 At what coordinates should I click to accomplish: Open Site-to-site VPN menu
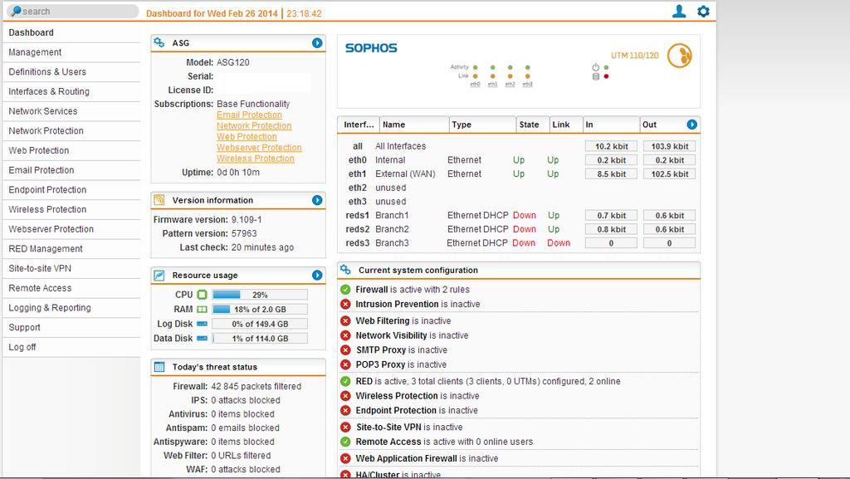click(x=71, y=268)
